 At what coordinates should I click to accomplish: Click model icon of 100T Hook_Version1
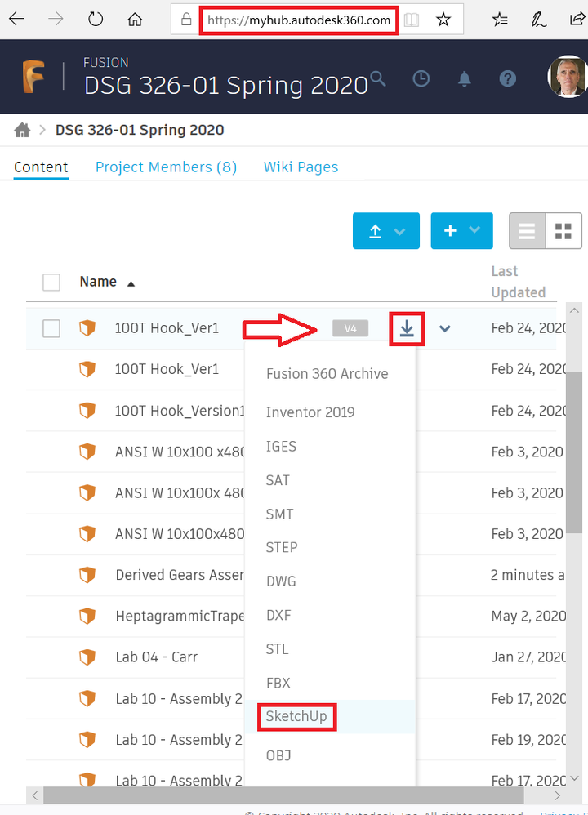[87, 411]
